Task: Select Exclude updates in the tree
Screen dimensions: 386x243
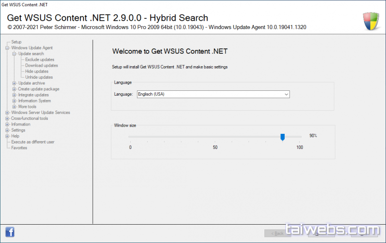Action: point(40,59)
